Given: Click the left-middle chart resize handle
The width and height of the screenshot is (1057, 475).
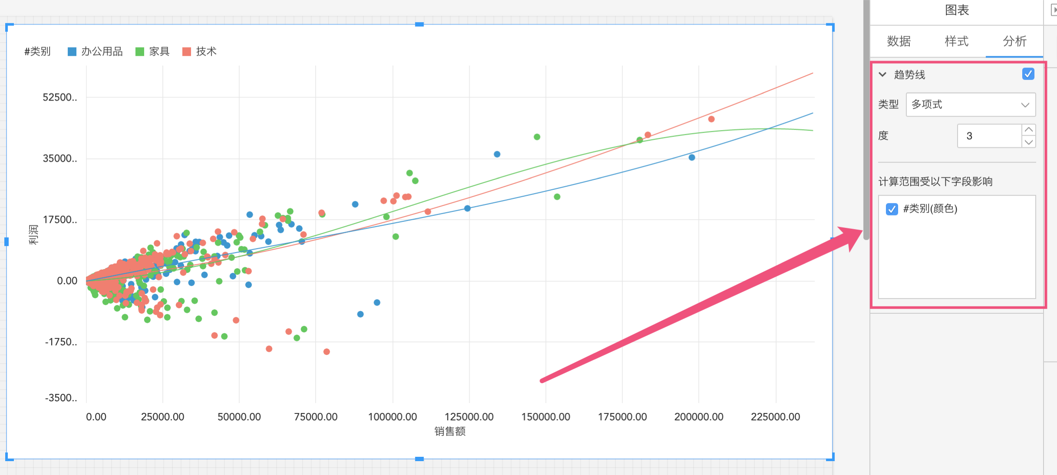Looking at the screenshot, I should click(7, 241).
